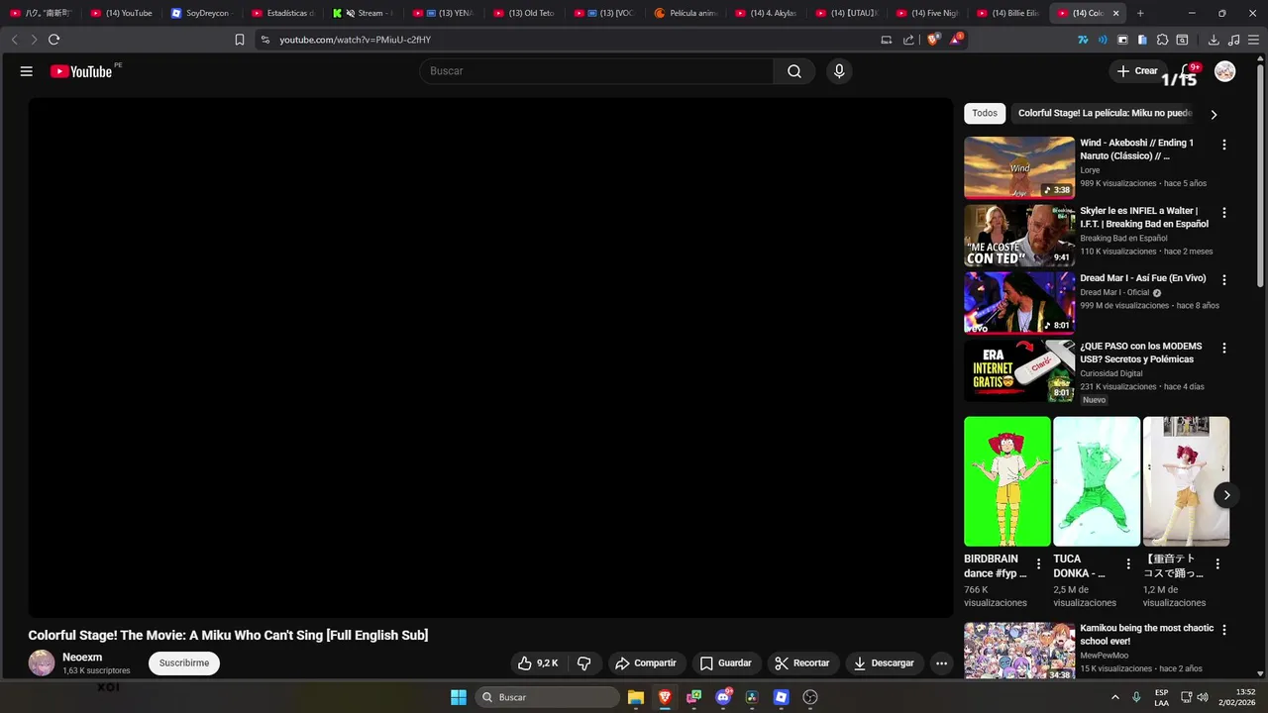Open Brave Rewards triangle icon
Screen dimensions: 1268x713
[956, 40]
